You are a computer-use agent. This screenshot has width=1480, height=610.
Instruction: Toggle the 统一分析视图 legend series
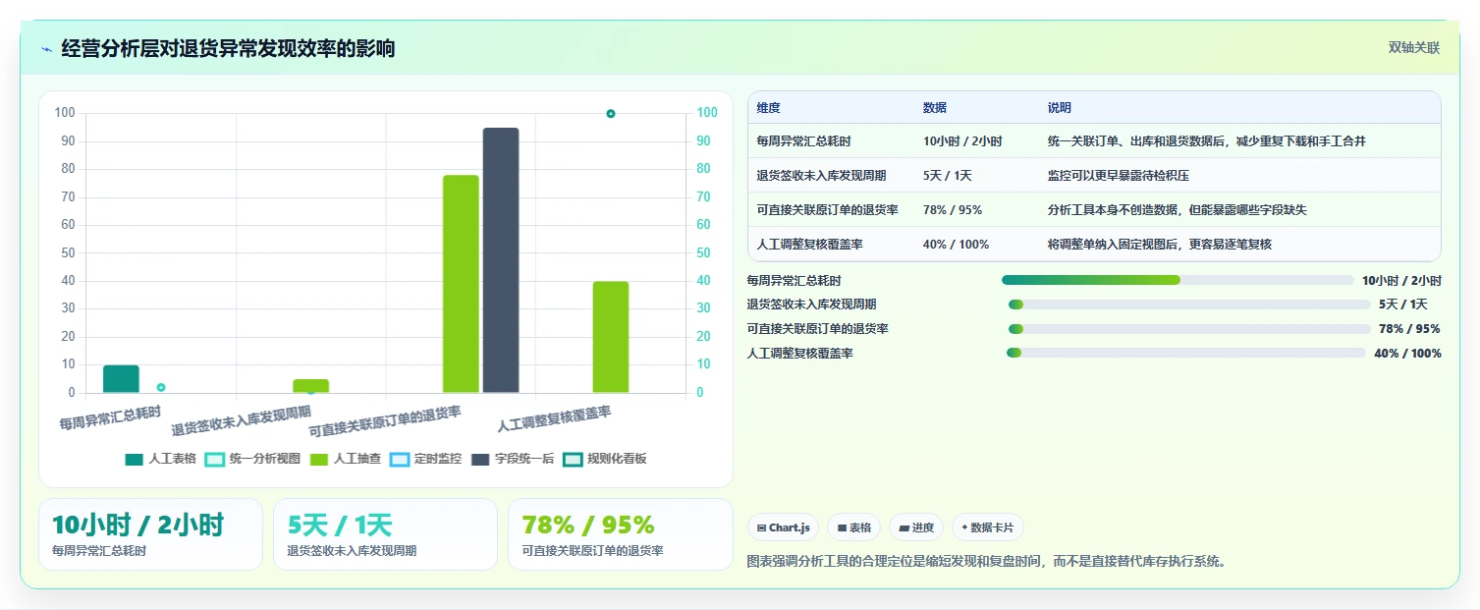(x=252, y=459)
